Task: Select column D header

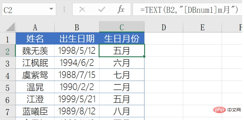Action: point(164,27)
